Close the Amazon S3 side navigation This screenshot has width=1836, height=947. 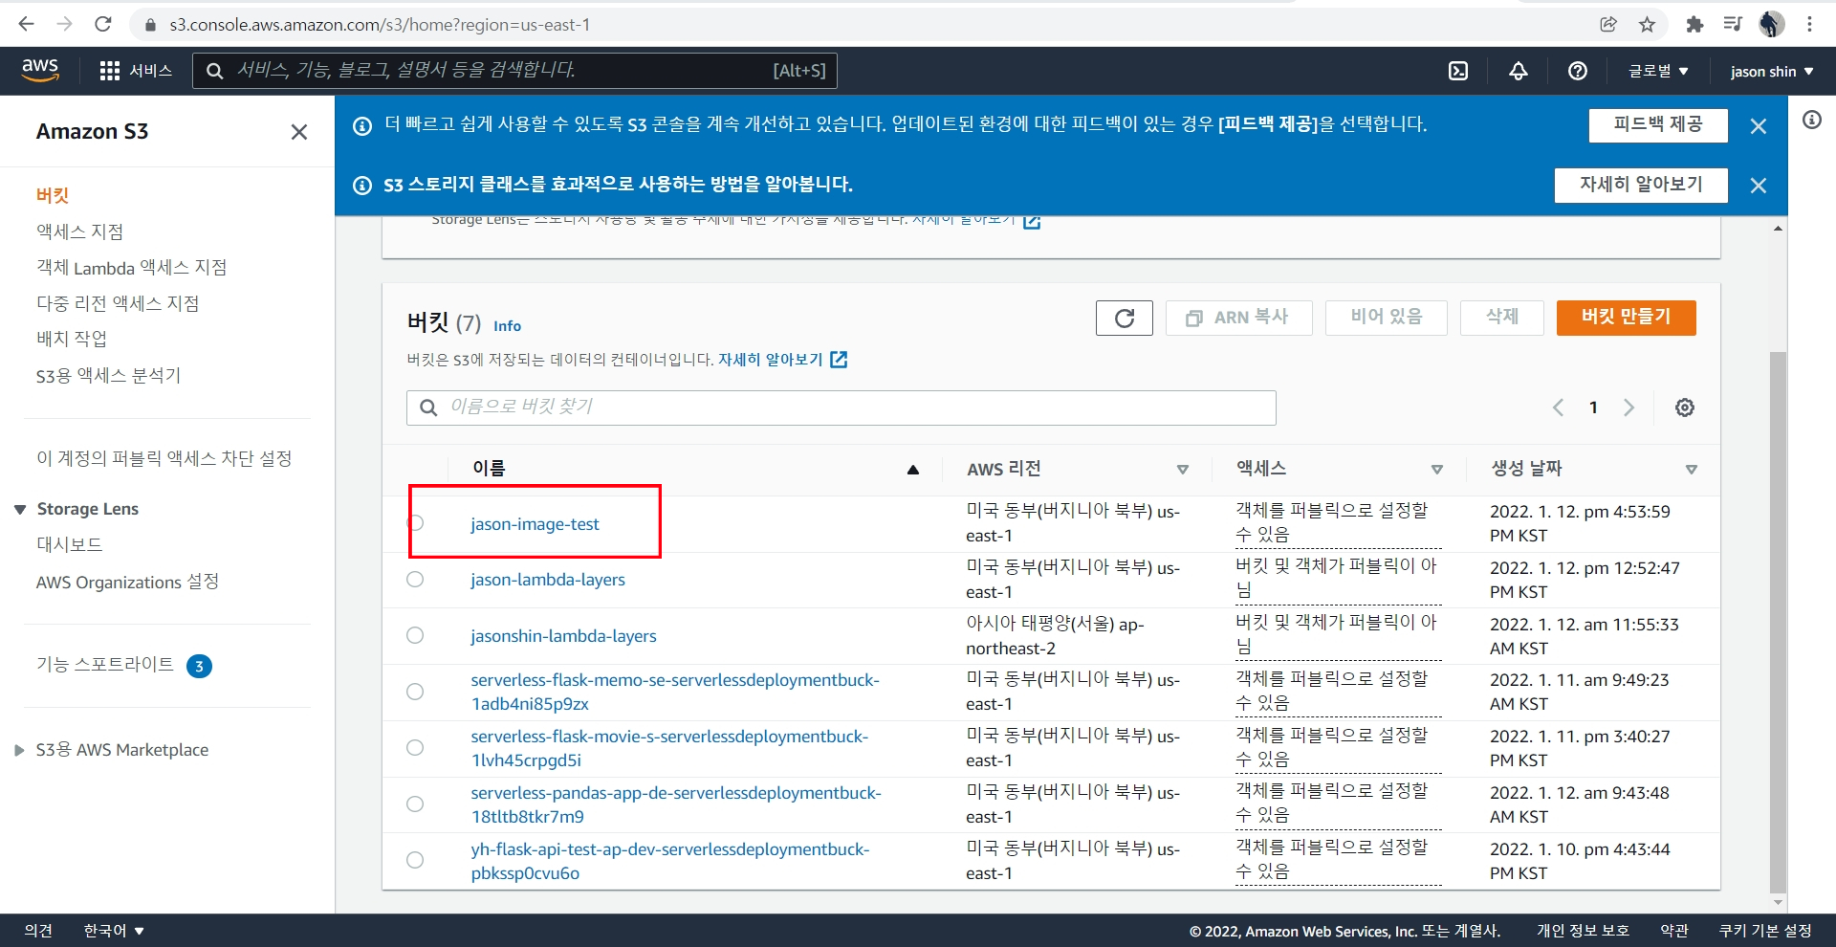(299, 132)
